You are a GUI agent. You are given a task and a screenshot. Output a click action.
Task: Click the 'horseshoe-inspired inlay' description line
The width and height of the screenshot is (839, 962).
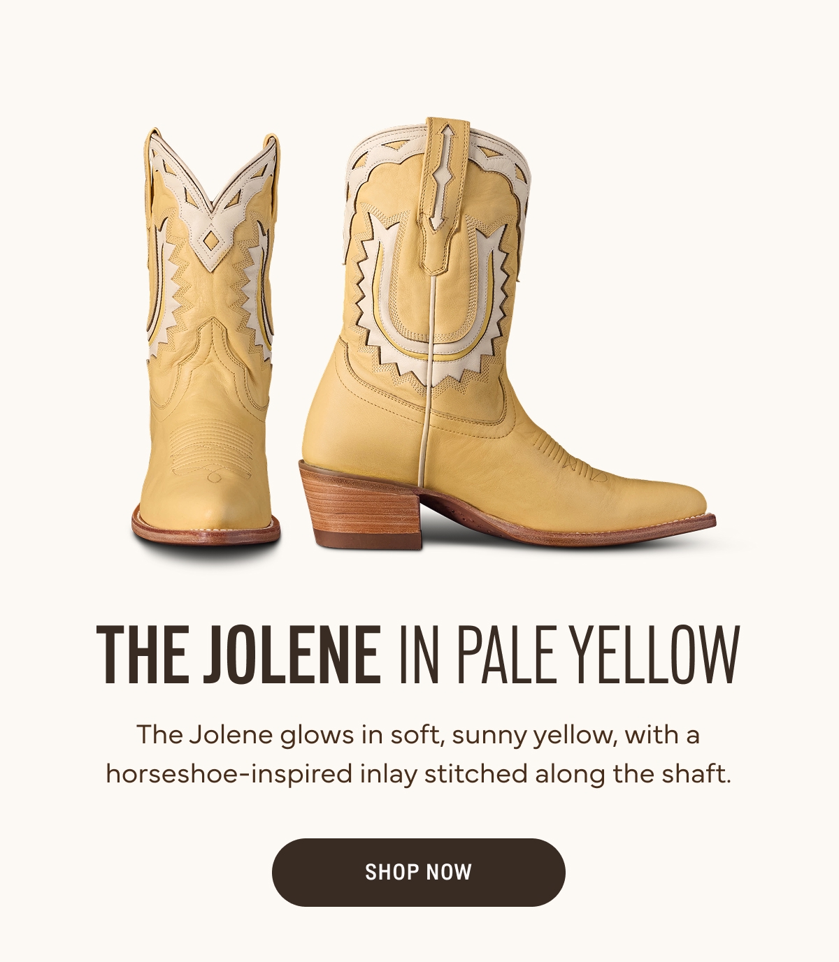pos(418,774)
